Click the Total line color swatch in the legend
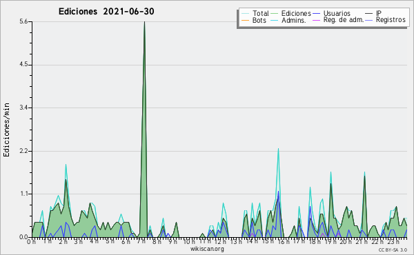This screenshot has width=414, height=255. click(x=245, y=14)
